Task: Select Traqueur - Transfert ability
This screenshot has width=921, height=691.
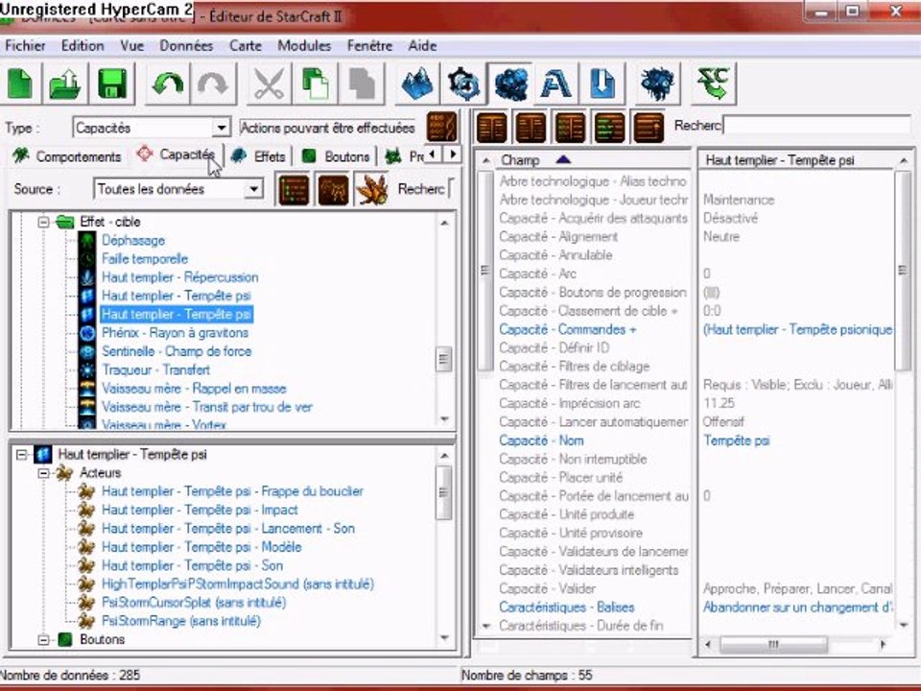Action: point(155,370)
